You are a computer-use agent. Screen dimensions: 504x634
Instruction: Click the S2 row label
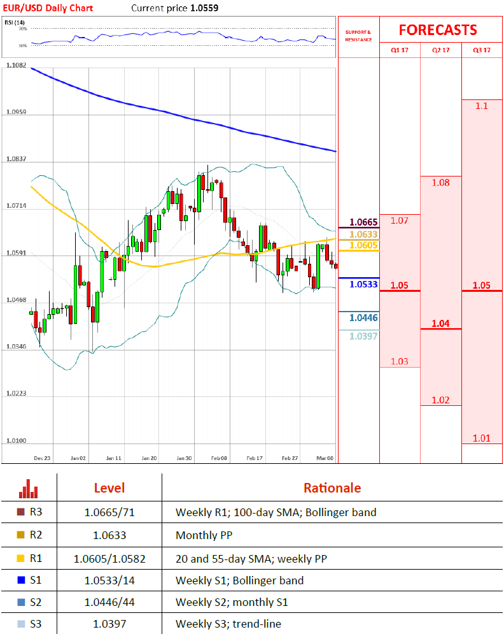pos(36,602)
